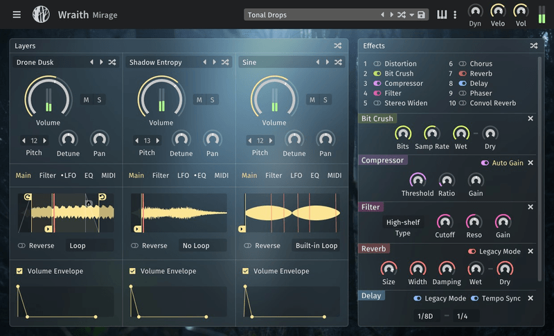Viewport: 554px width, 336px height.
Task: Uncheck Volume Envelope on the Sine layer
Action: tap(246, 271)
